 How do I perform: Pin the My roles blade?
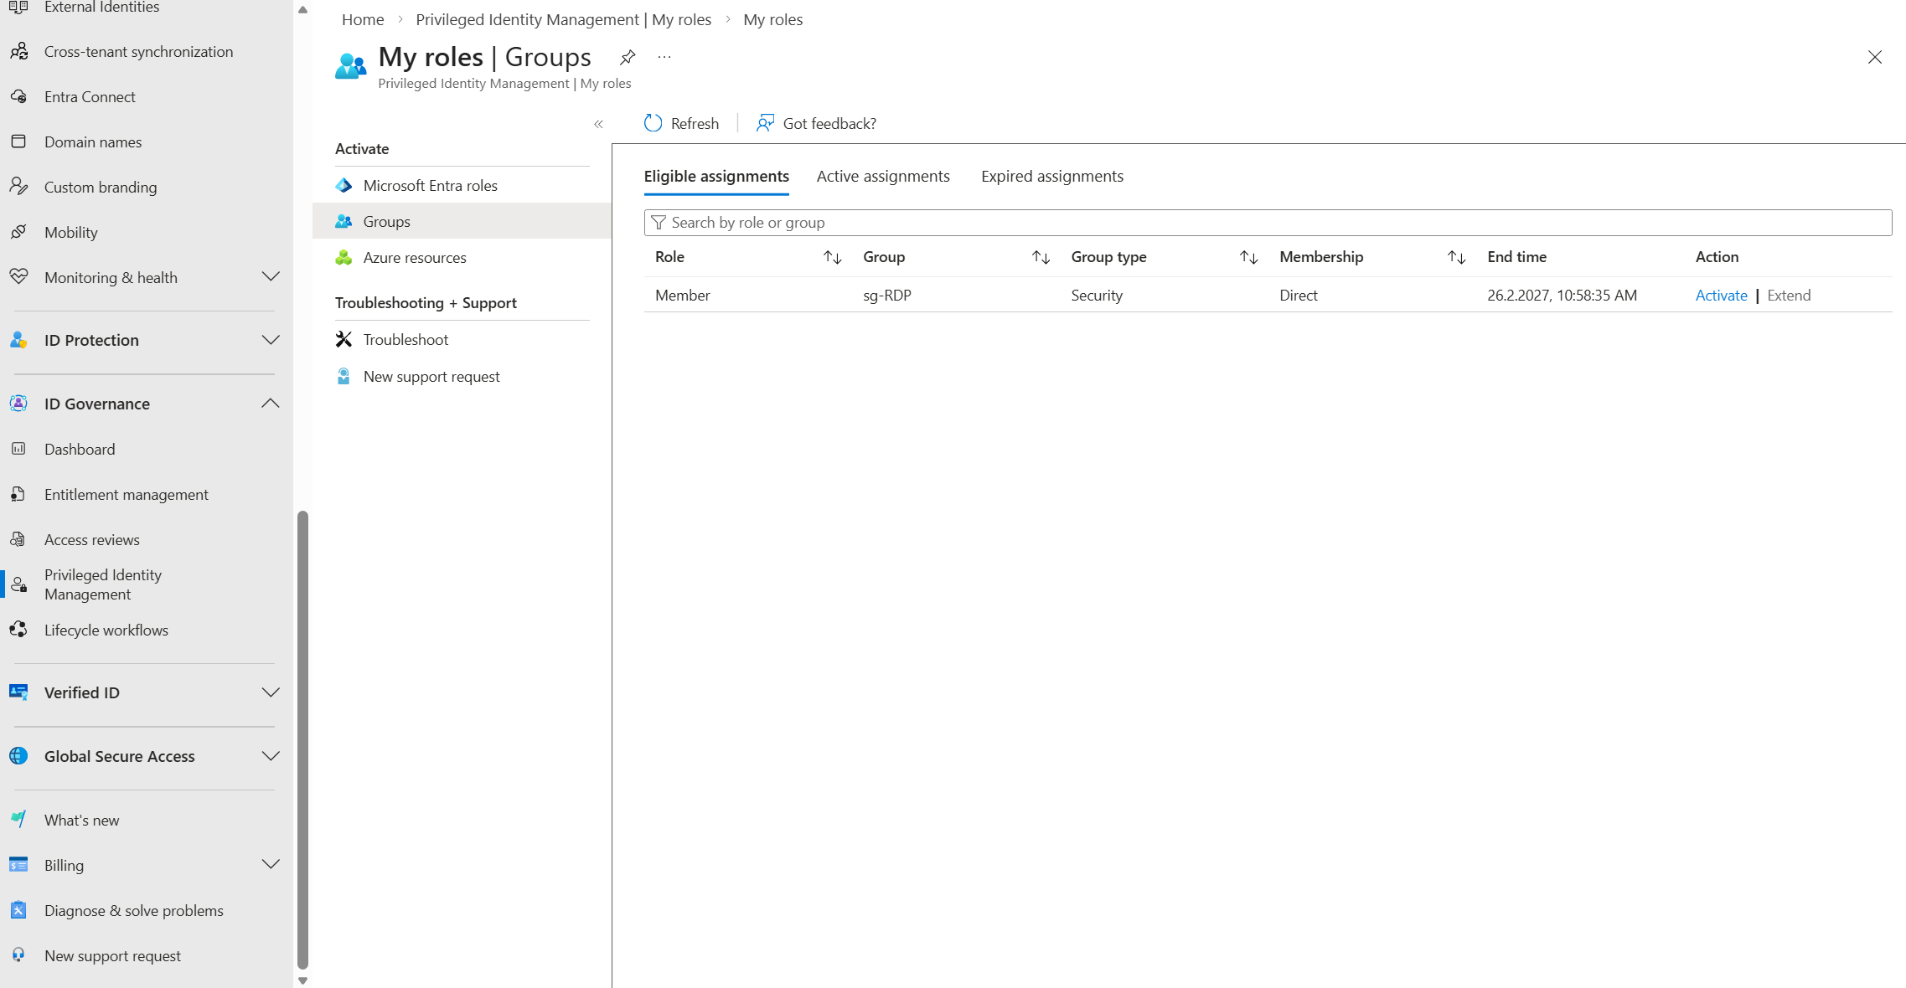628,57
